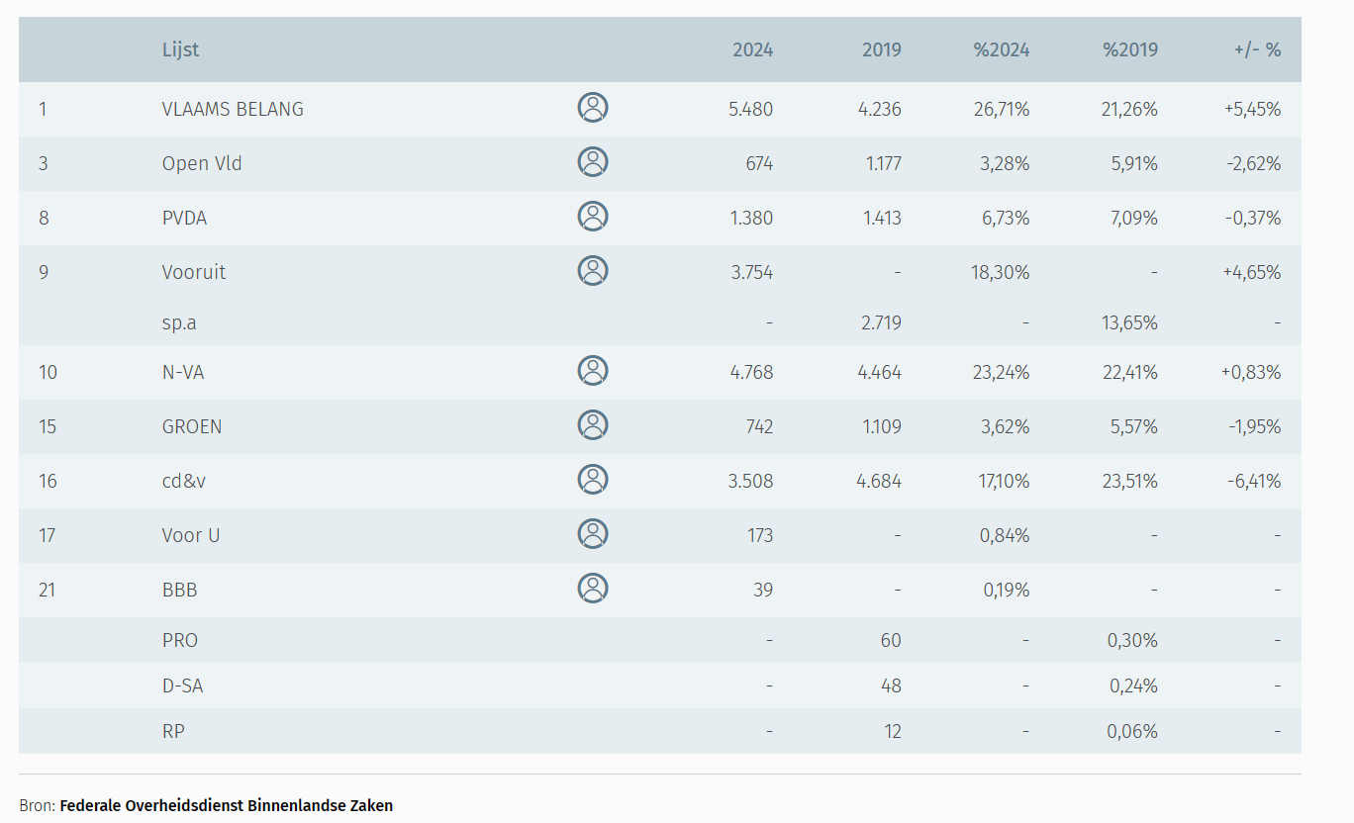Select the Open Vld list name
Screen dimensions: 1354x823
click(202, 164)
